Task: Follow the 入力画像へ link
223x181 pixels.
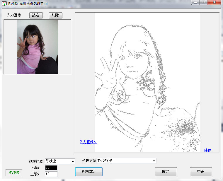Action: point(88,142)
